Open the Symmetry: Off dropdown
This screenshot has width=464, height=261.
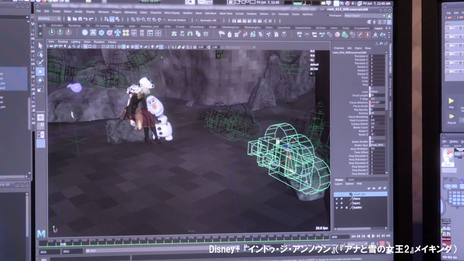(x=211, y=20)
